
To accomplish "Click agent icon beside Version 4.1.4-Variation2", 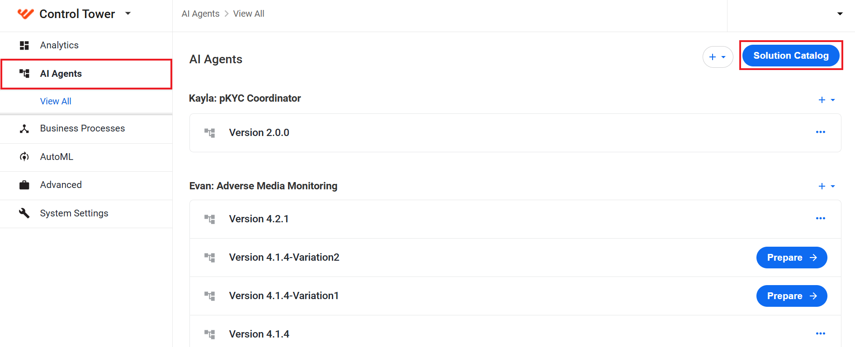I will pyautogui.click(x=209, y=258).
